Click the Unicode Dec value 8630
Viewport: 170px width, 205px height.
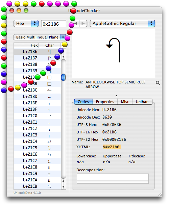[107, 117]
